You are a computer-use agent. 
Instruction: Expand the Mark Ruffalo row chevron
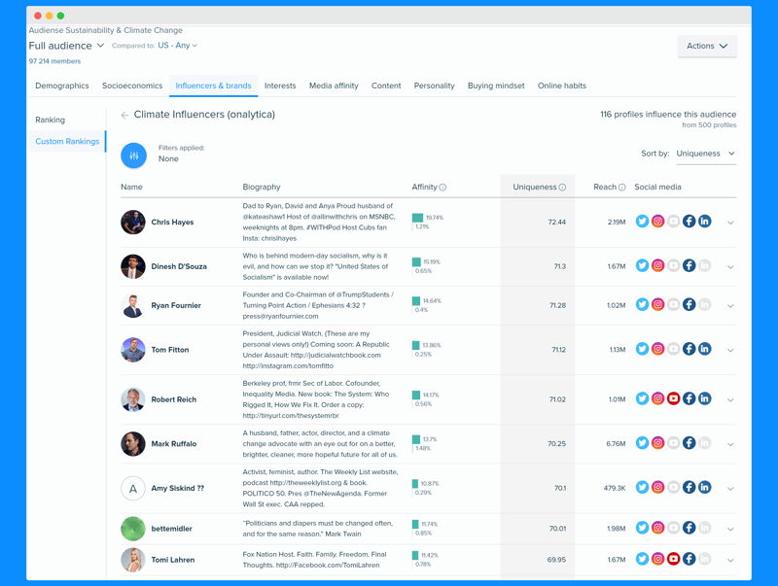pos(730,444)
